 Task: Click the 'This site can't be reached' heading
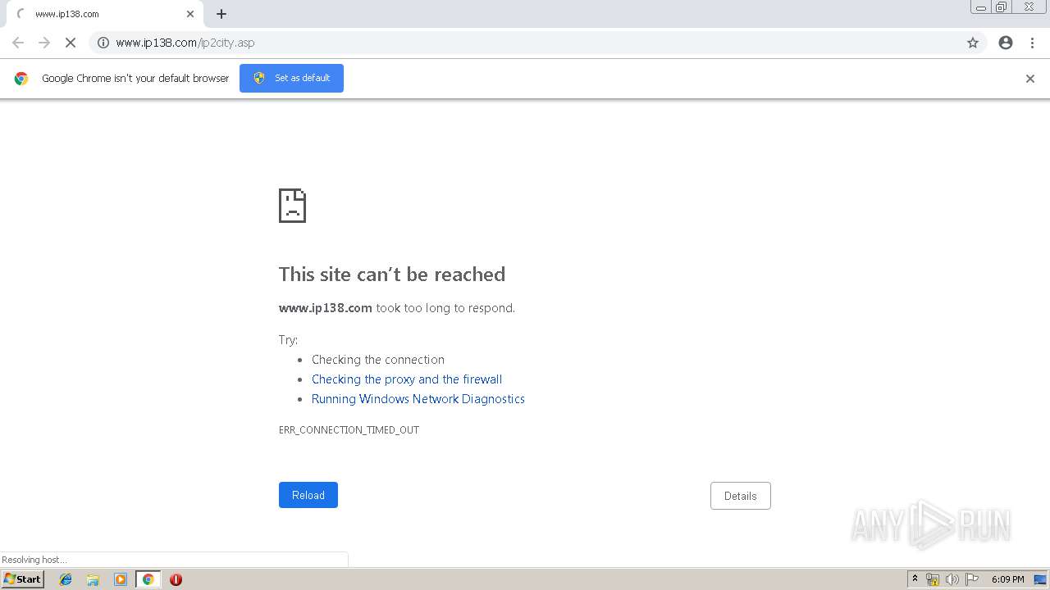(x=392, y=275)
